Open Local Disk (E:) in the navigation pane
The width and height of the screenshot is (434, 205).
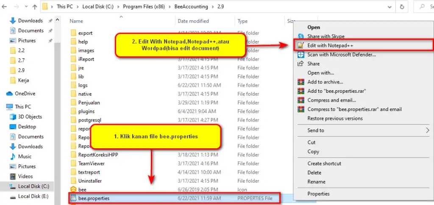point(33,196)
